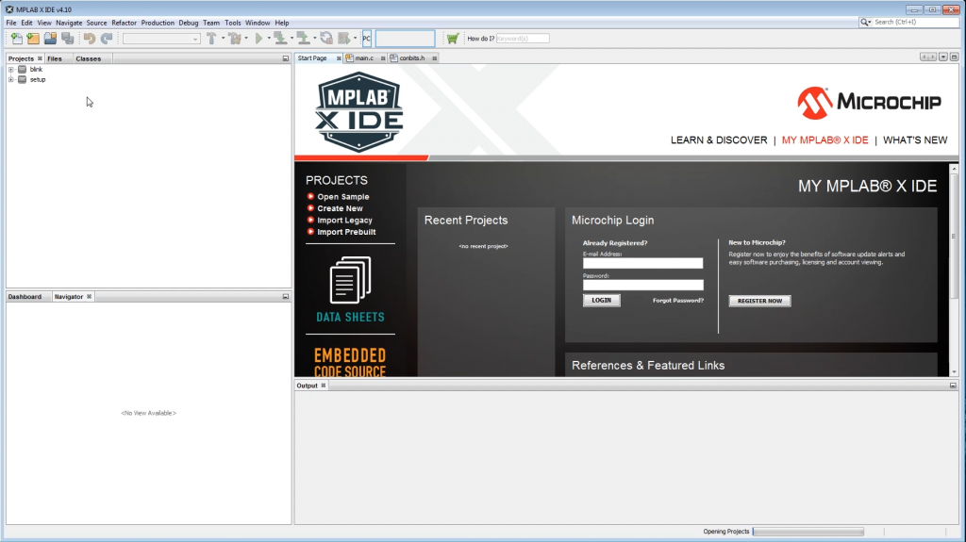Click the Create New link
This screenshot has width=966, height=542.
point(340,209)
